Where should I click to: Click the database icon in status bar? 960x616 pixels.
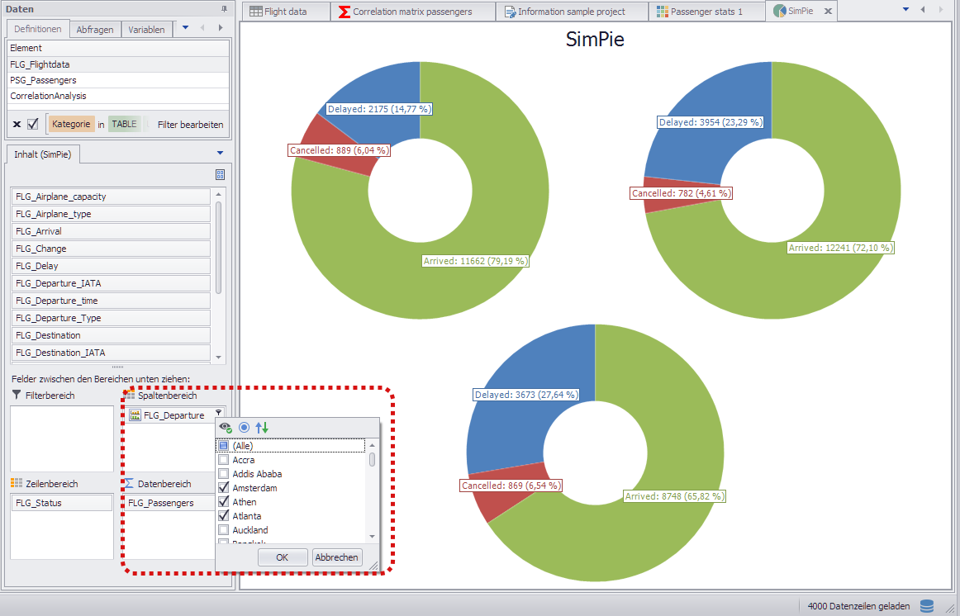927,606
